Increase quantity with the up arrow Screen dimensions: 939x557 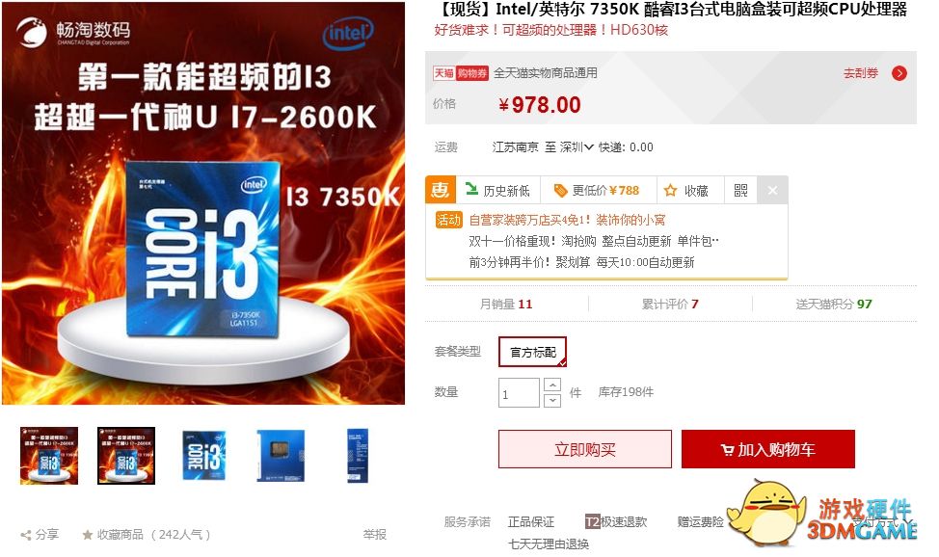(x=552, y=385)
